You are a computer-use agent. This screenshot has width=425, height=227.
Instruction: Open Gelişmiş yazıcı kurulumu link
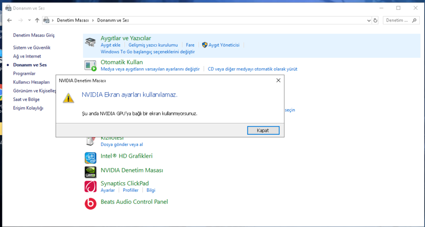click(153, 45)
